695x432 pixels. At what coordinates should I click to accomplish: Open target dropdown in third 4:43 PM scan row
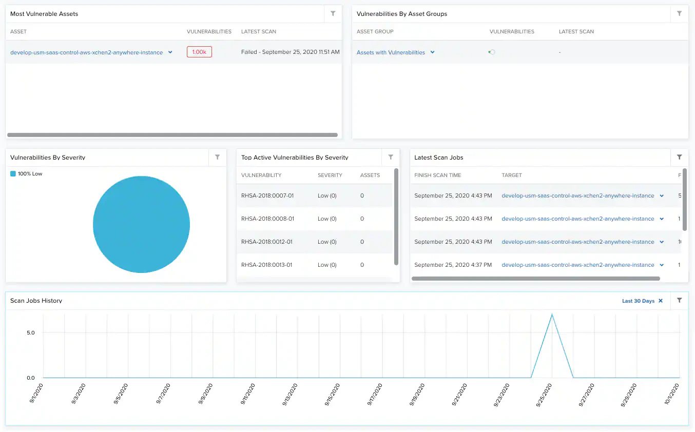662,242
